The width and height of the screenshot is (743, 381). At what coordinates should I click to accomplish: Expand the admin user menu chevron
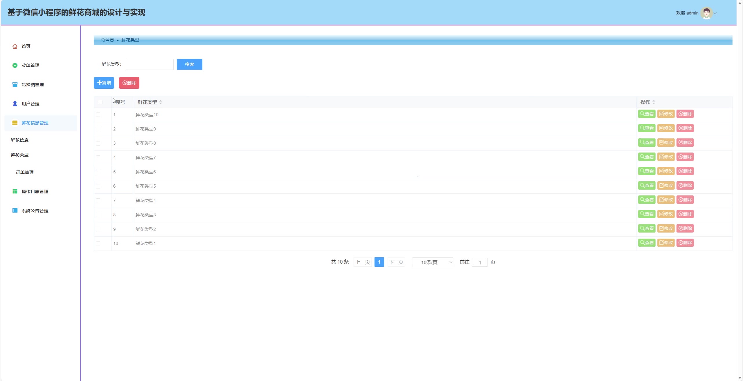[x=715, y=13]
